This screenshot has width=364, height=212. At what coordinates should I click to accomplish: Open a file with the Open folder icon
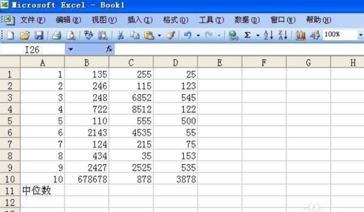(x=25, y=35)
